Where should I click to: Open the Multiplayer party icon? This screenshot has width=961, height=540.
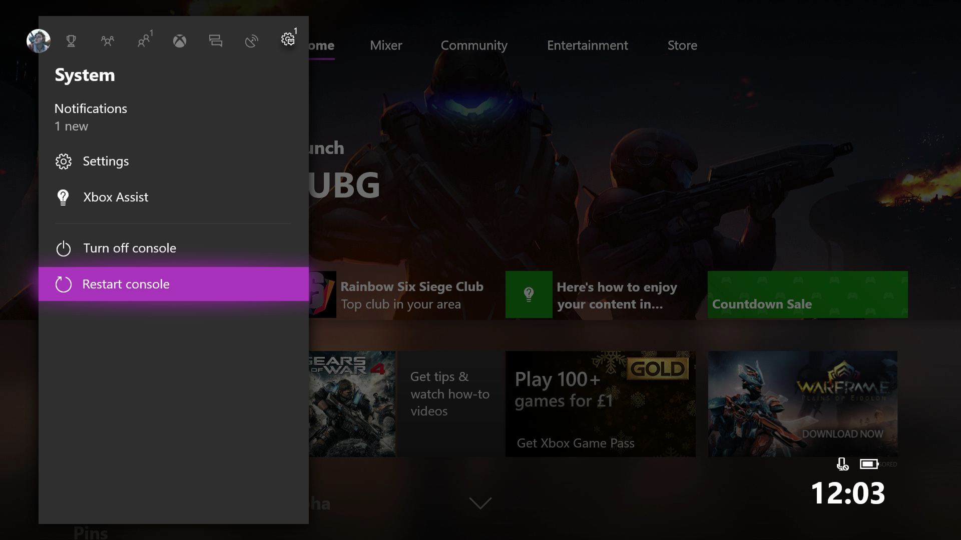click(x=107, y=41)
